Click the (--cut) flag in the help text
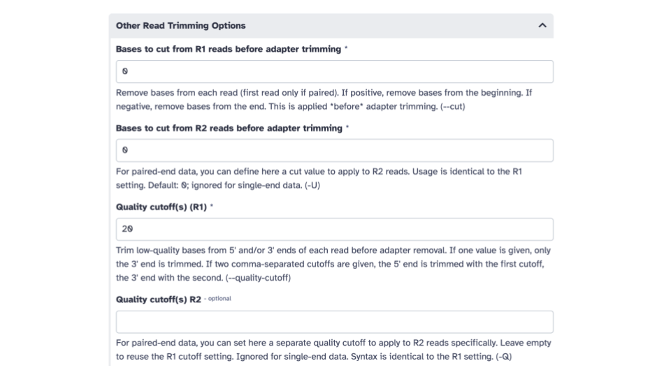The width and height of the screenshot is (671, 377). (x=453, y=106)
